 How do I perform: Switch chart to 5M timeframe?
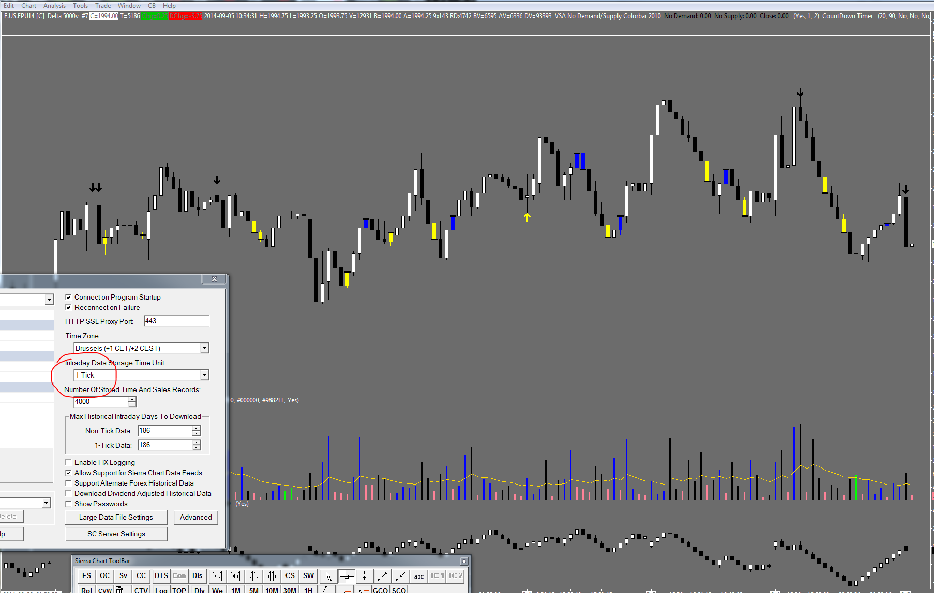[254, 589]
